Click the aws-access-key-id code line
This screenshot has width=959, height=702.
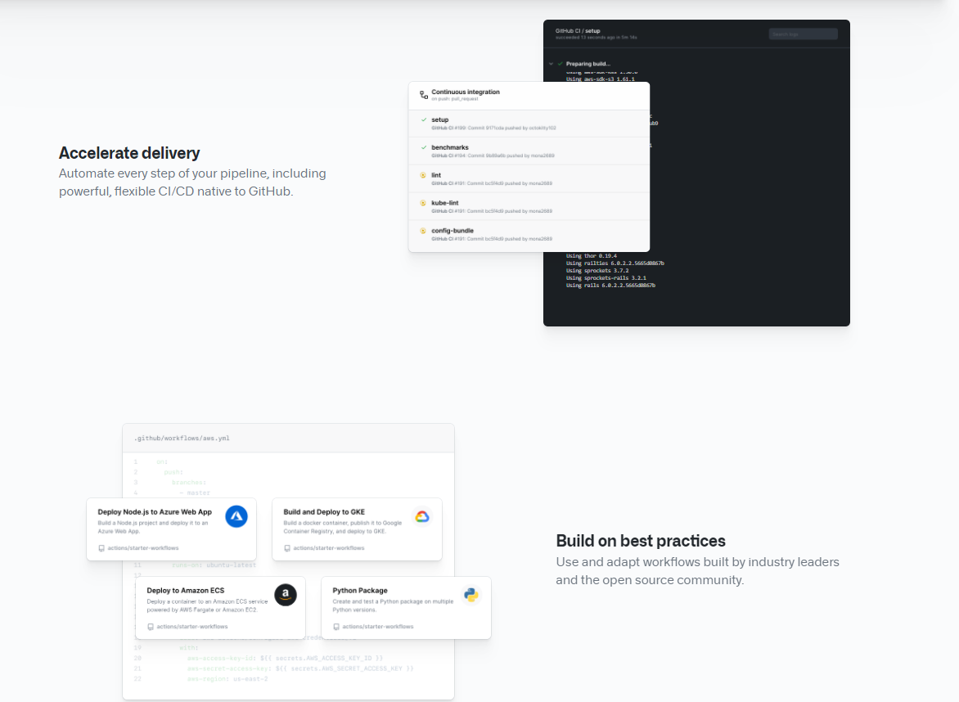tap(285, 659)
